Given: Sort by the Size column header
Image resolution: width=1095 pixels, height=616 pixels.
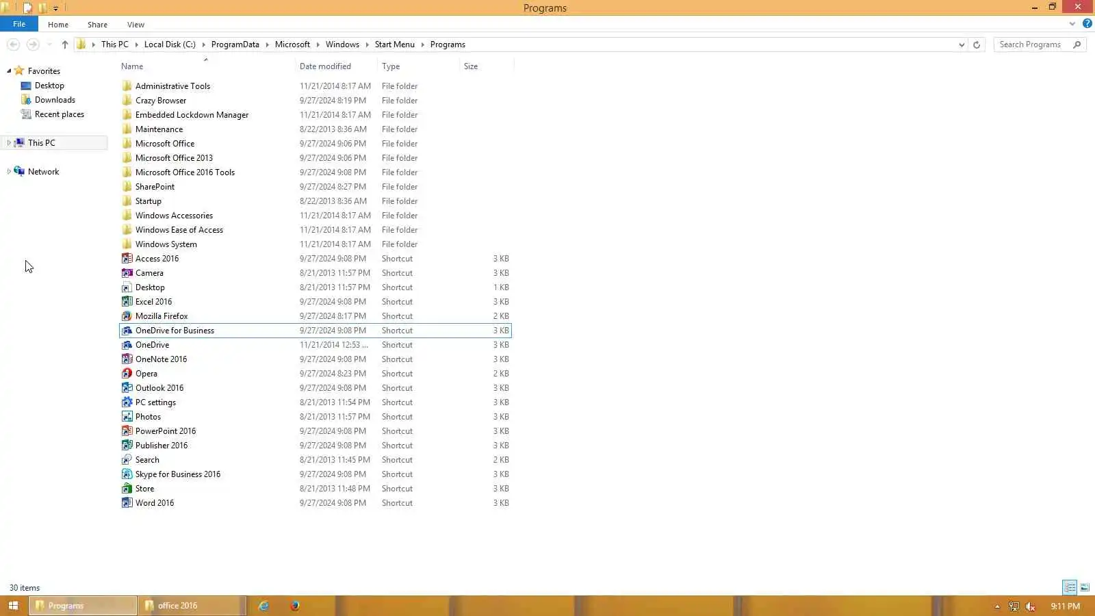Looking at the screenshot, I should click(487, 66).
